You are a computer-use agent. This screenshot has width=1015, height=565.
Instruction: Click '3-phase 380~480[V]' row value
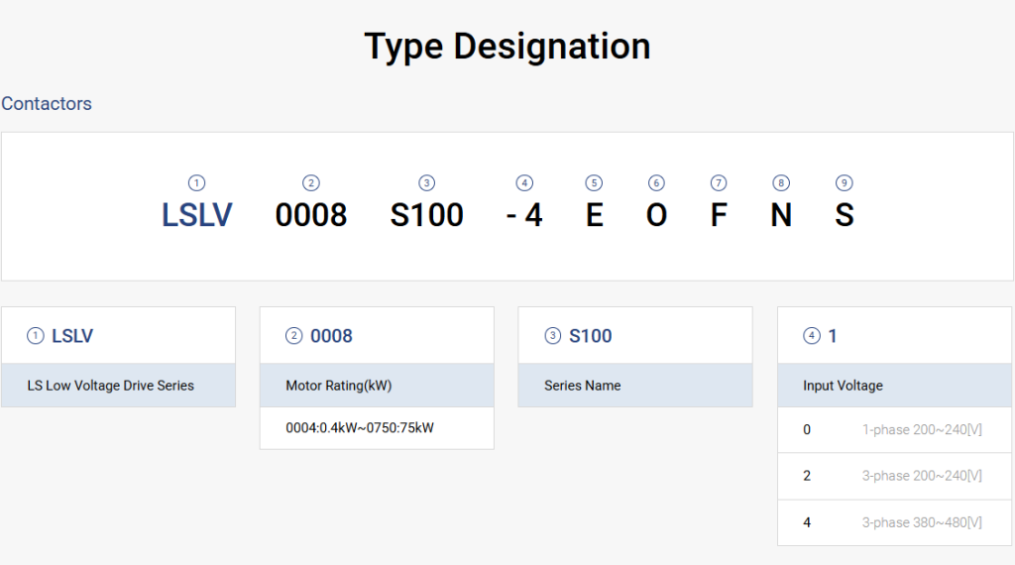(922, 522)
